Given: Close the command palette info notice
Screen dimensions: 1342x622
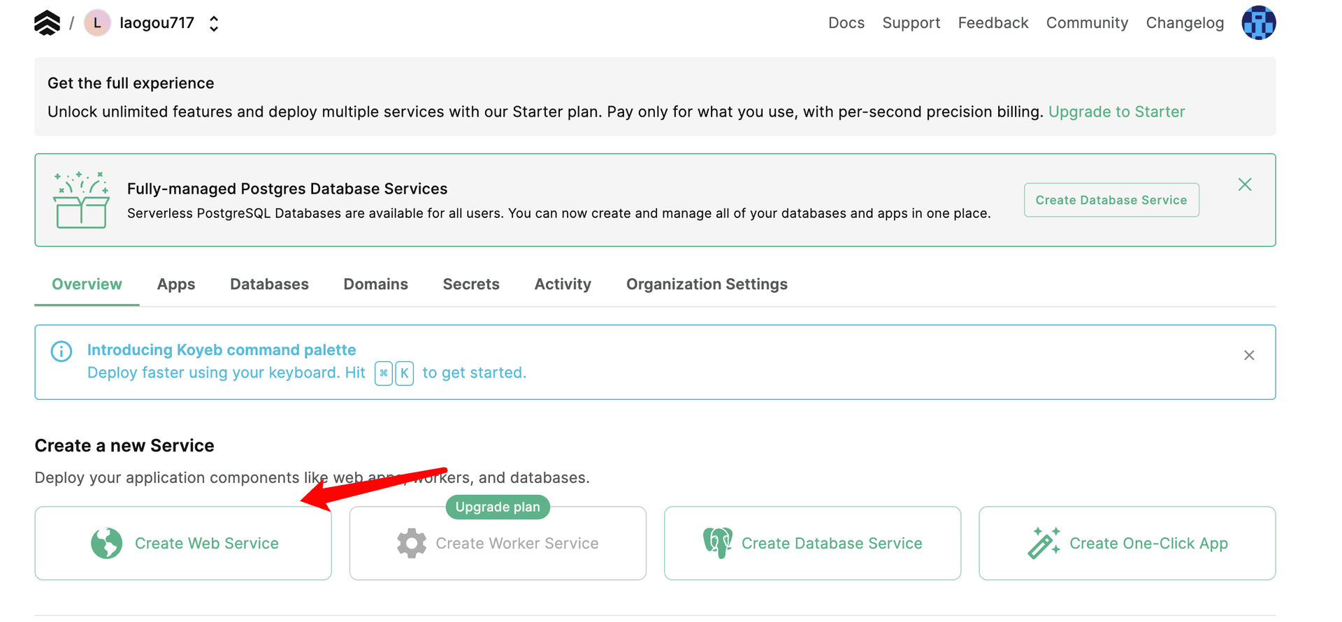Looking at the screenshot, I should pyautogui.click(x=1248, y=356).
